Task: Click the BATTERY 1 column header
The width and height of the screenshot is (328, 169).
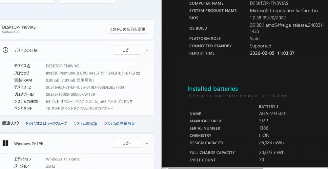Action: click(268, 107)
